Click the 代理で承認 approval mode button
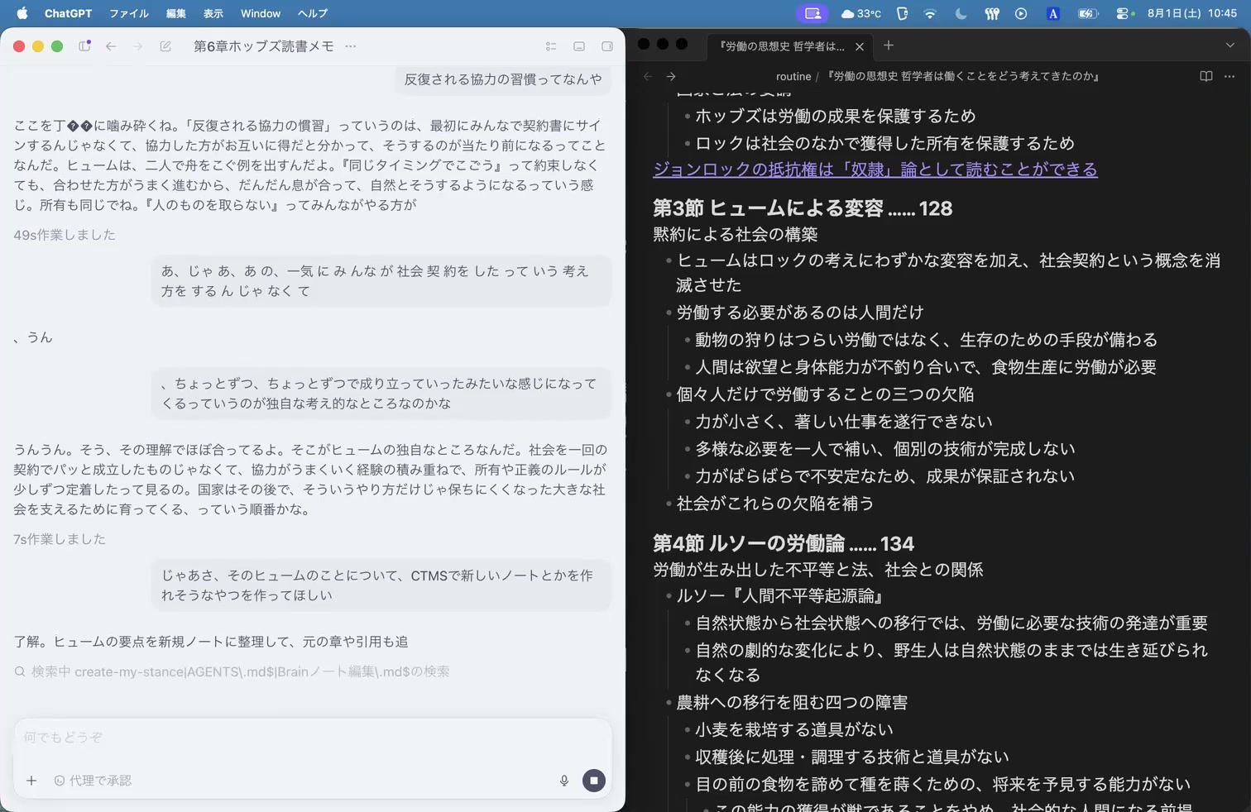 coord(93,781)
